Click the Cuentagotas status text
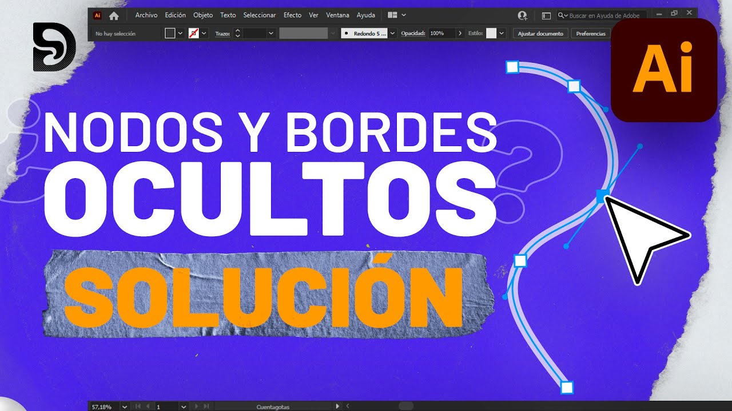The height and width of the screenshot is (411, 732). coord(273,407)
